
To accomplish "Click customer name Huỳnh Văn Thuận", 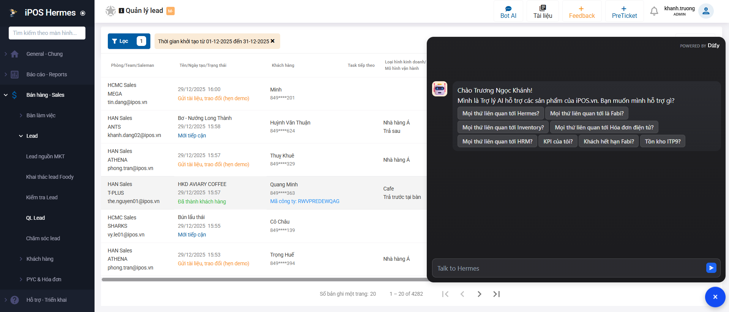I will coord(290,123).
